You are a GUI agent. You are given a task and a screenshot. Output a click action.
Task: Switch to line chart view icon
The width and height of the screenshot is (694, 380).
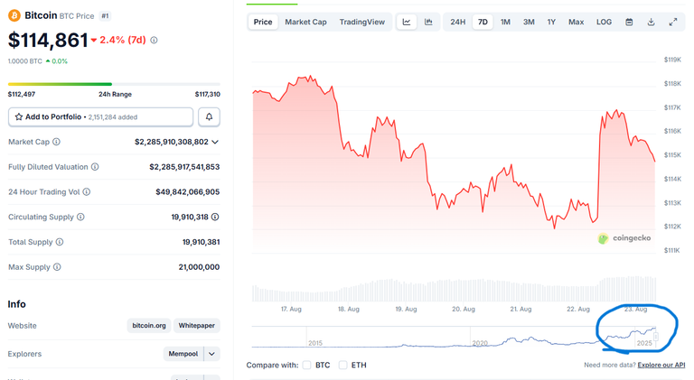(x=407, y=22)
